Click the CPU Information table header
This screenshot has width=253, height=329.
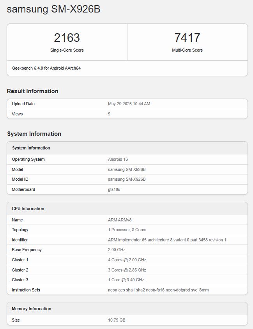coord(28,209)
